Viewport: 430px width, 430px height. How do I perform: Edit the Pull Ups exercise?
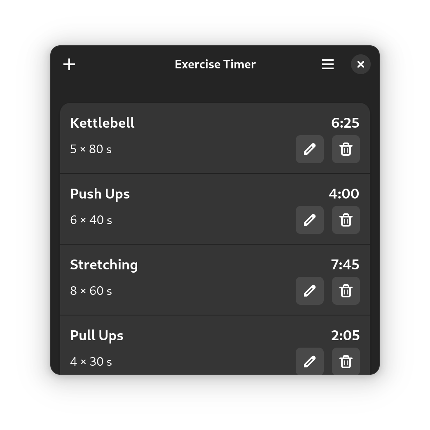coord(310,362)
